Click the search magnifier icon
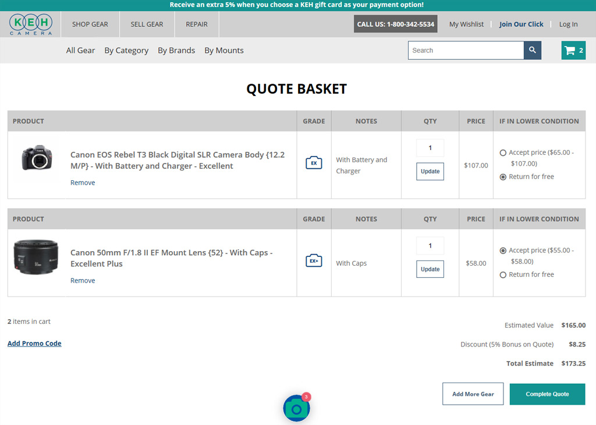The image size is (596, 425). coord(532,51)
